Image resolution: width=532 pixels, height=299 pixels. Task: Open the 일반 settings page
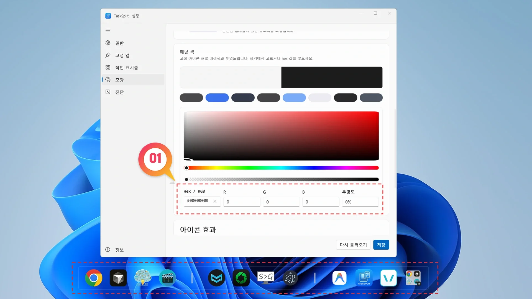pos(133,43)
